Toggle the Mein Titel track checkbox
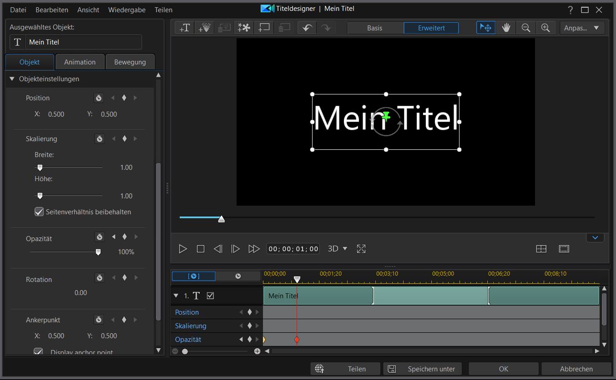The image size is (616, 380). tap(210, 296)
